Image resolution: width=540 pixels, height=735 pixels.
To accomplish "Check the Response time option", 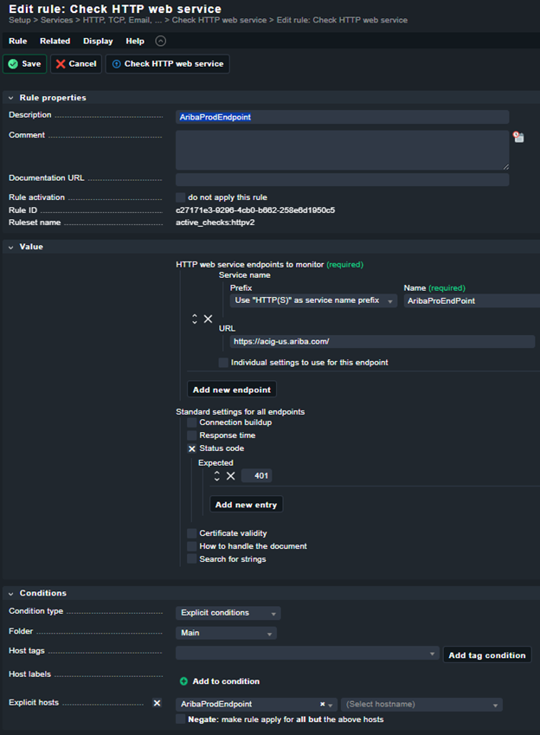I will [192, 435].
